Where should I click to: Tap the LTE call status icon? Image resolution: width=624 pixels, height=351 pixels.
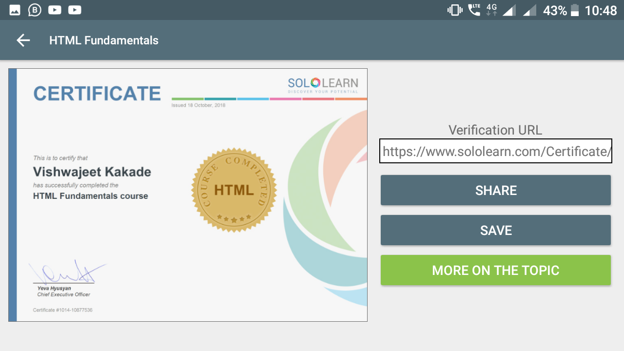pos(474,10)
